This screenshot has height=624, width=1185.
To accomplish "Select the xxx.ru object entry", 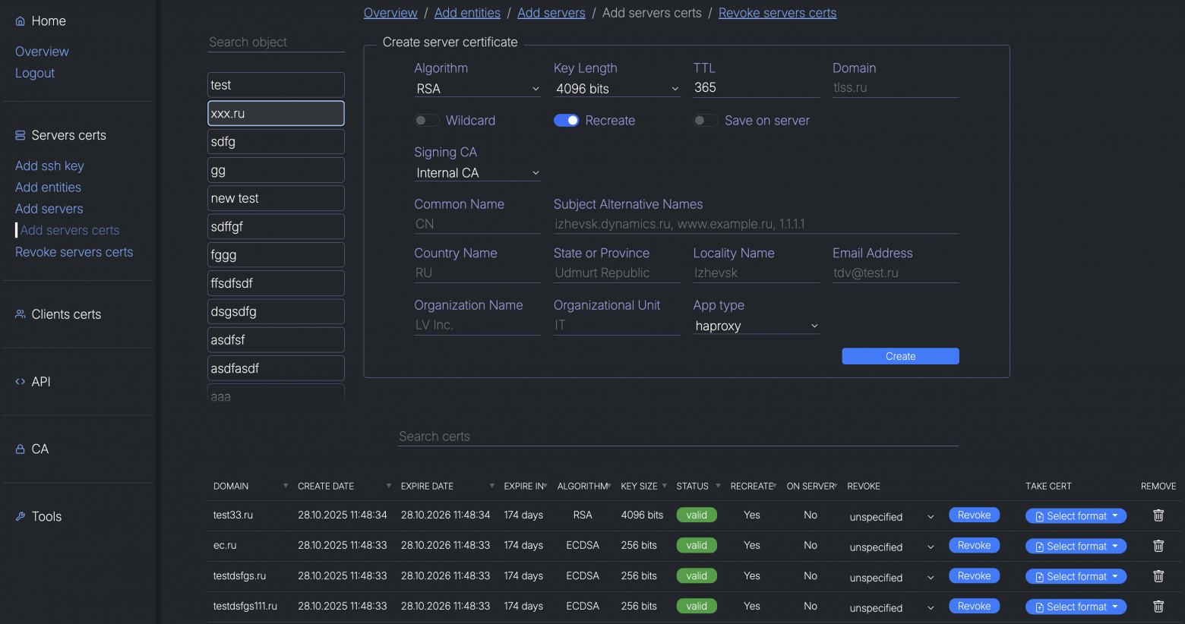I will pos(276,113).
